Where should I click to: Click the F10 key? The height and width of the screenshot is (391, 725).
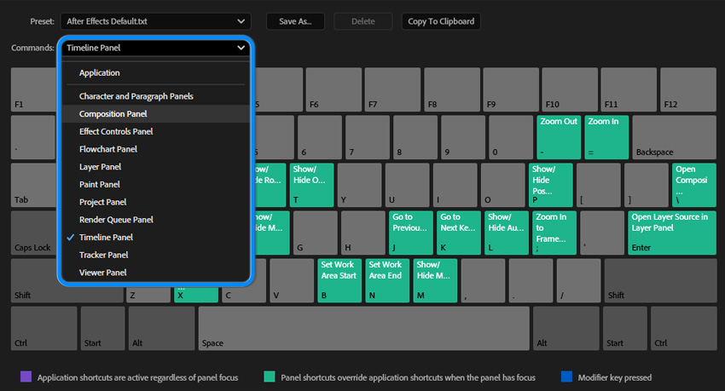point(570,89)
